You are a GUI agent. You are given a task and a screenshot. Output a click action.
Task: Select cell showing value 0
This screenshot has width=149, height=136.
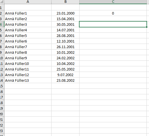point(113,13)
